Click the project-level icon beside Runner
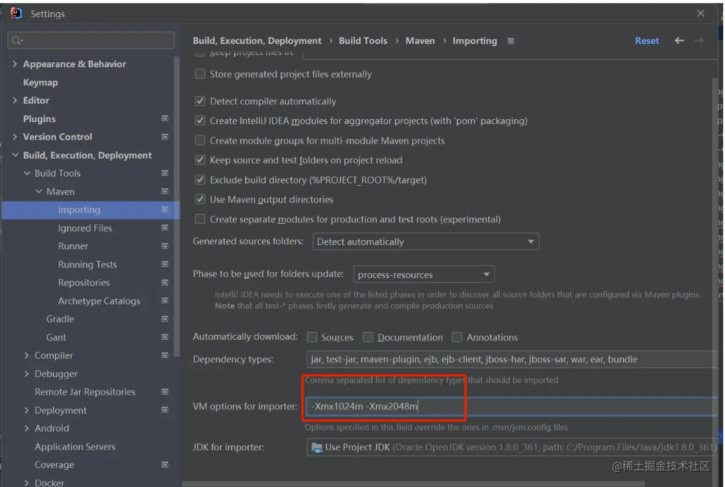 pyautogui.click(x=165, y=246)
